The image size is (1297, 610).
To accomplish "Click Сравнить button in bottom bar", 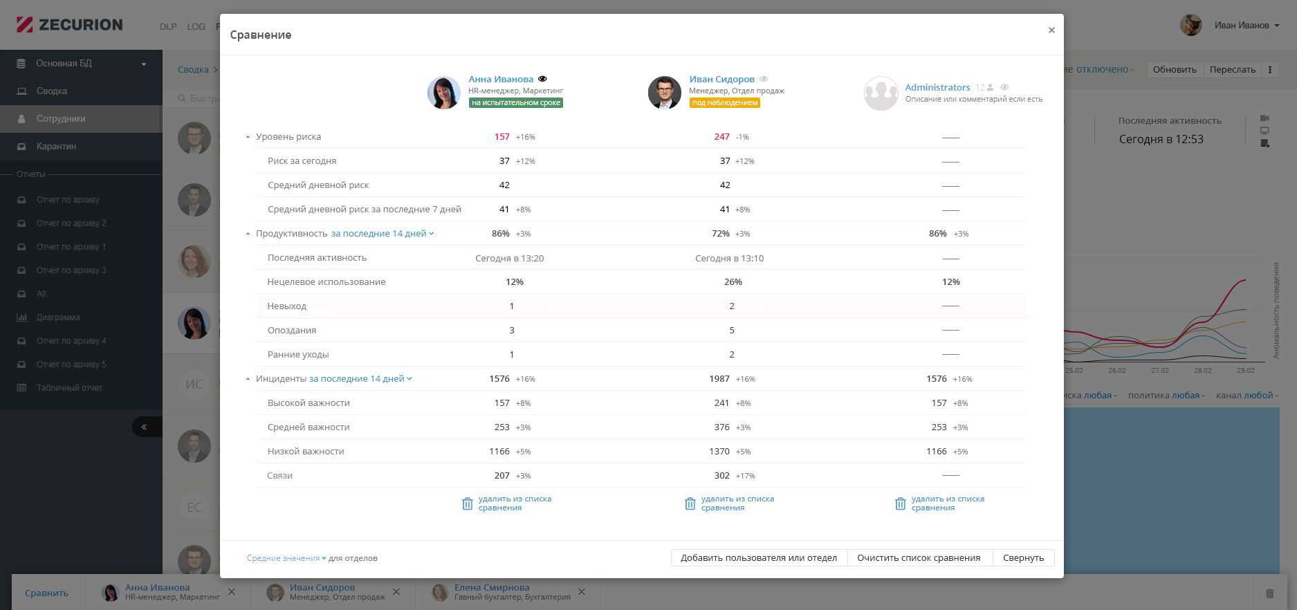I will coord(47,593).
